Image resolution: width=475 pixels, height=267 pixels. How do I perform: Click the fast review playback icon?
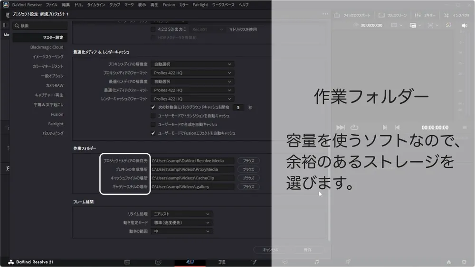pos(341,127)
